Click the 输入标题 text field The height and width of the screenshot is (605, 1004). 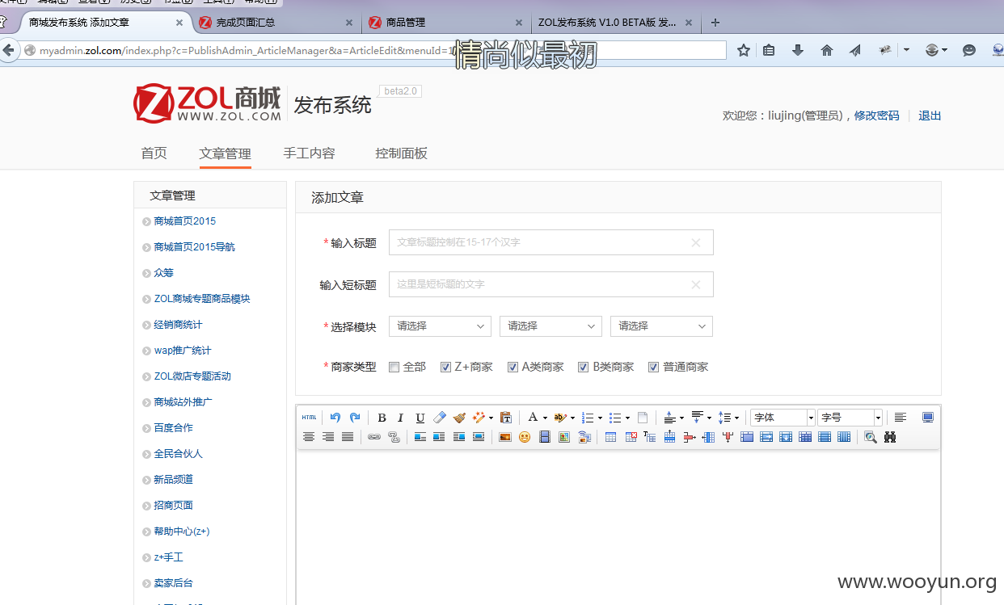pos(551,242)
